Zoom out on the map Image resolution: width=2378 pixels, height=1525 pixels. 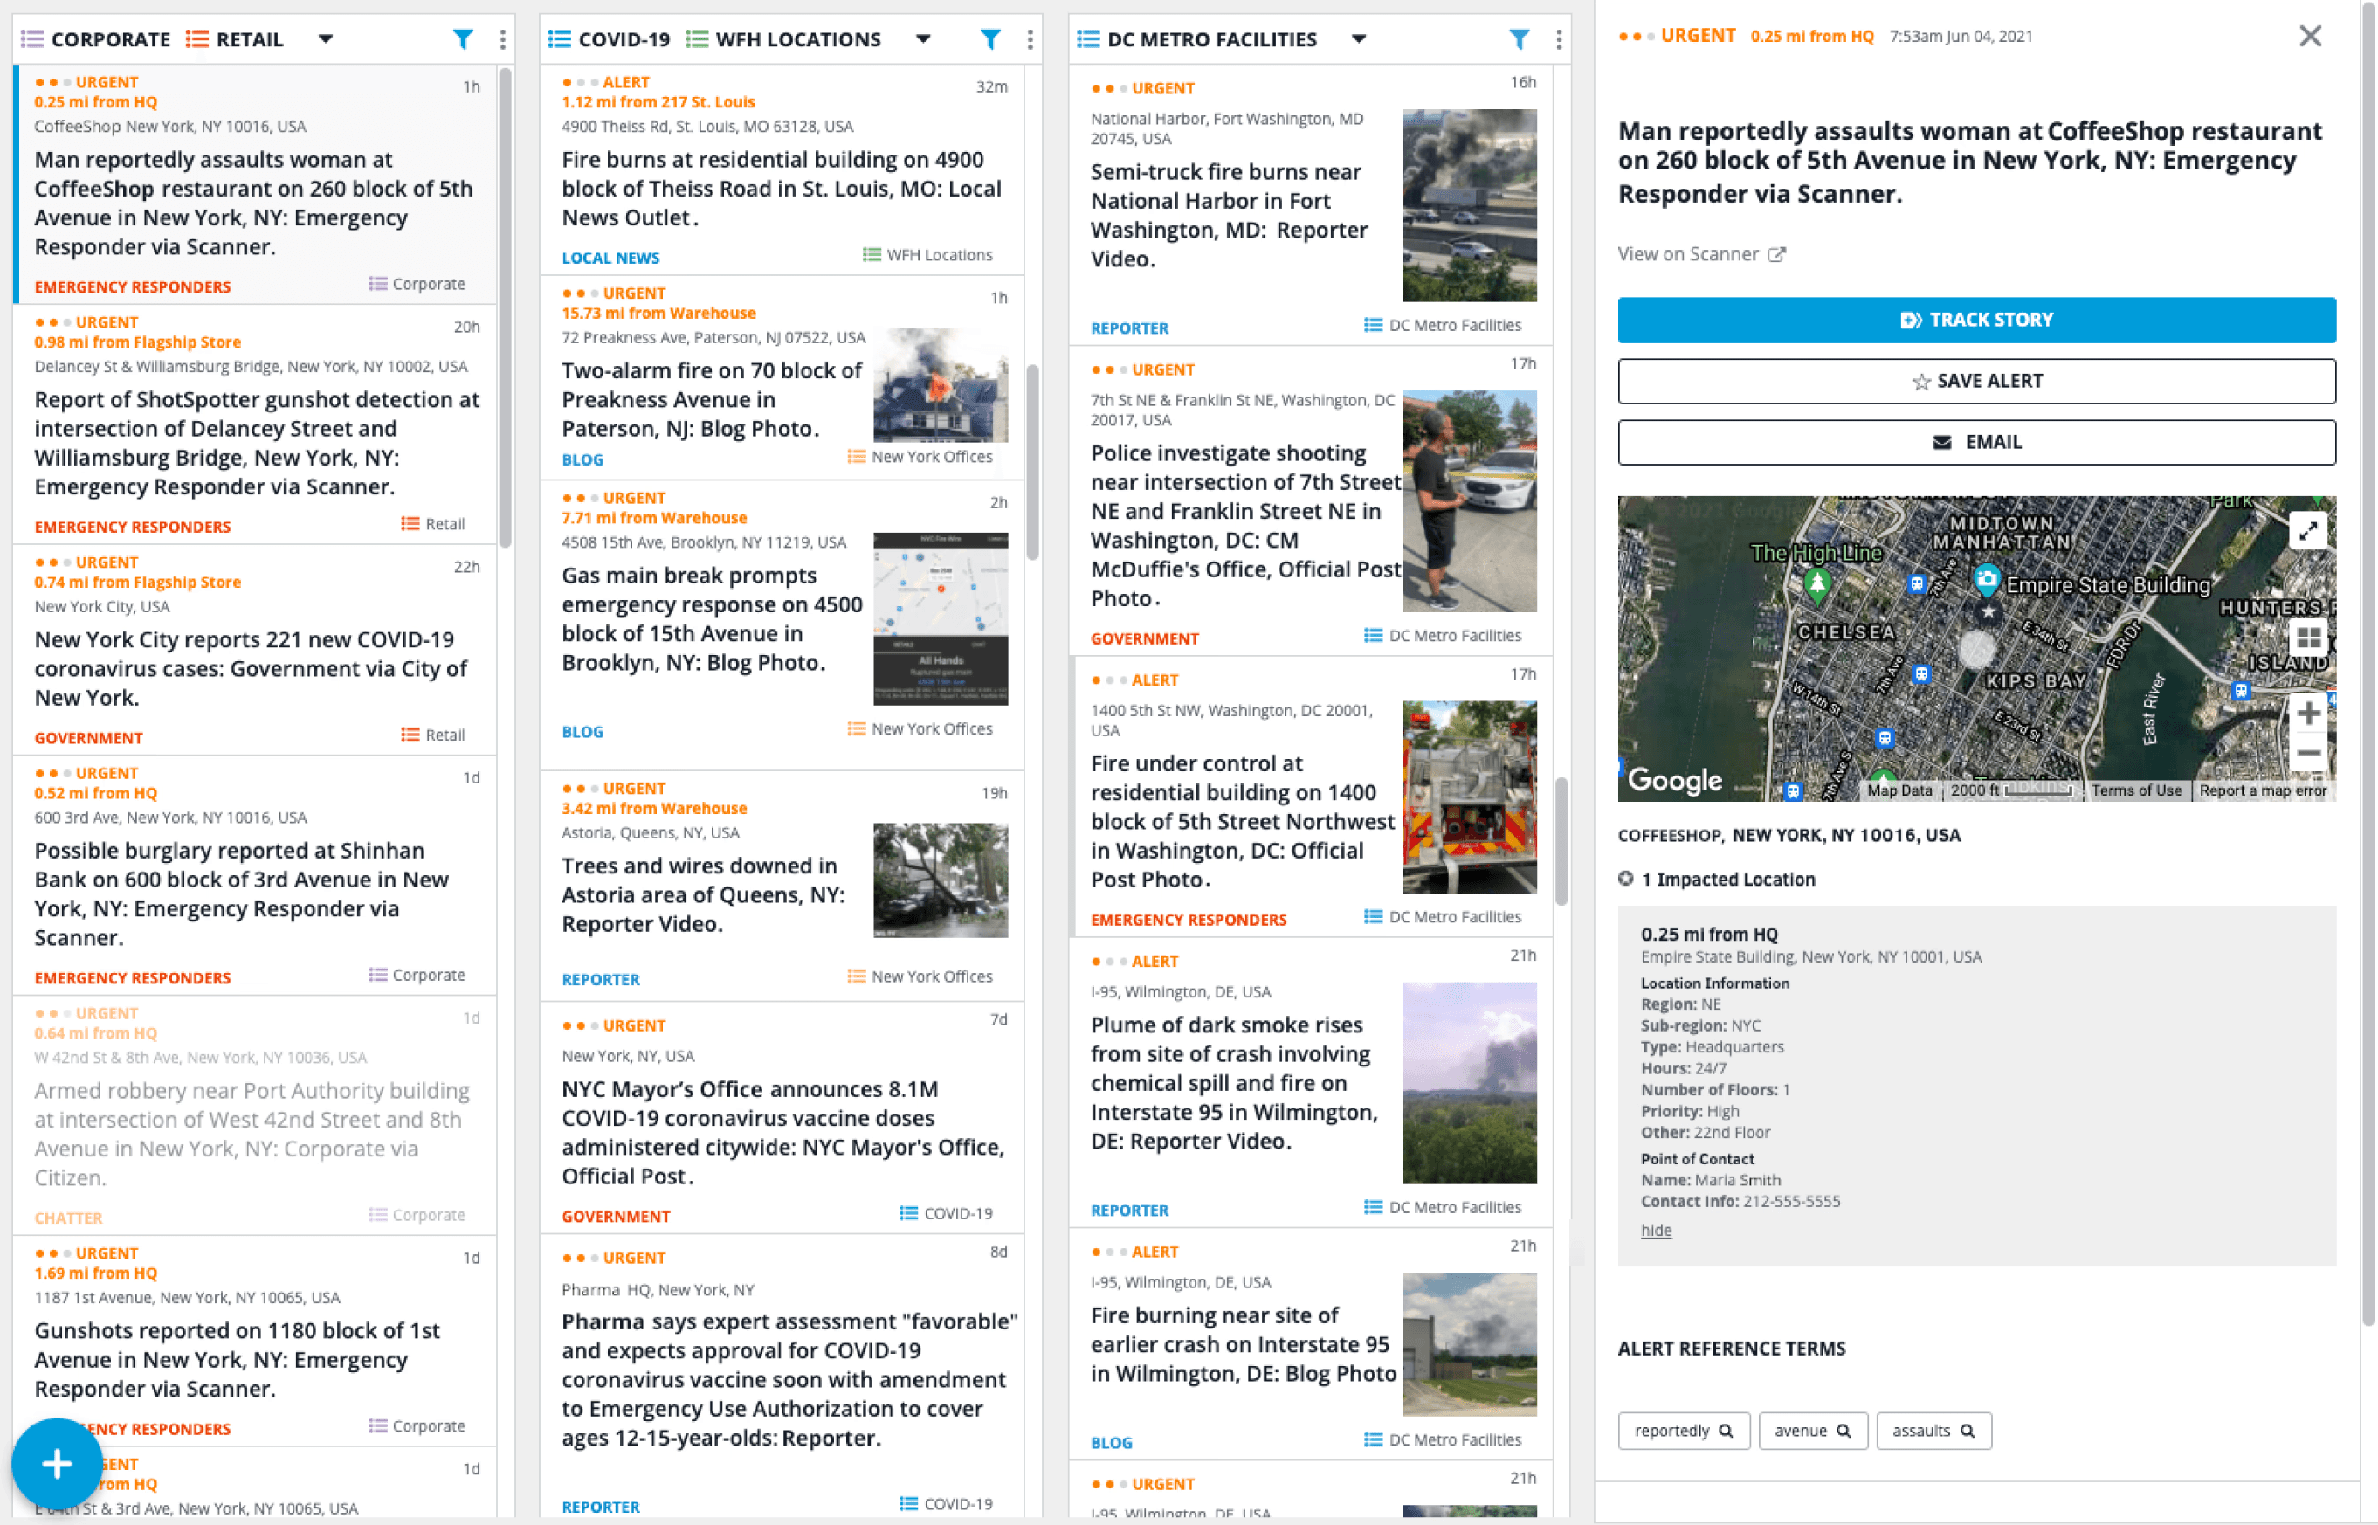pyautogui.click(x=2308, y=753)
